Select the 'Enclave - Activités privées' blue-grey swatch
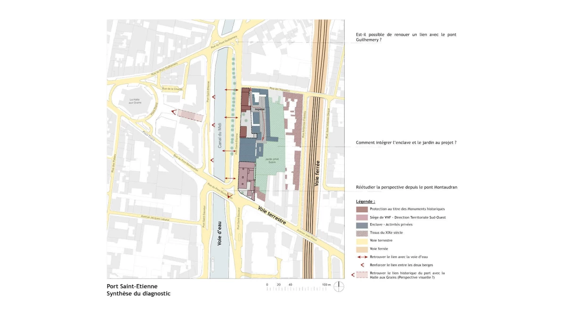Screen dimensions: 565x317 pos(362,225)
